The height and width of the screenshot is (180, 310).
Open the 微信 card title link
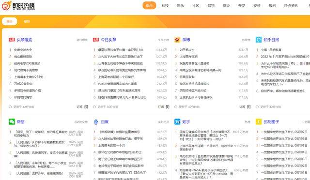[20, 122]
